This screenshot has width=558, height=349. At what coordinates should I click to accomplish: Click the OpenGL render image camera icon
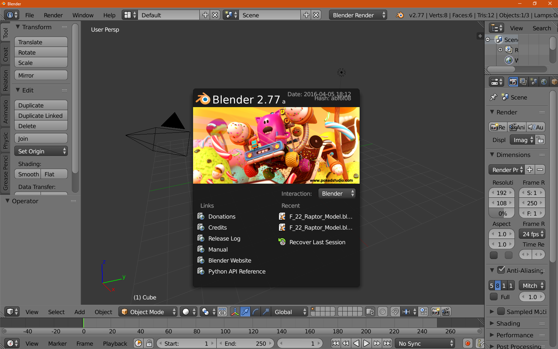tap(435, 312)
